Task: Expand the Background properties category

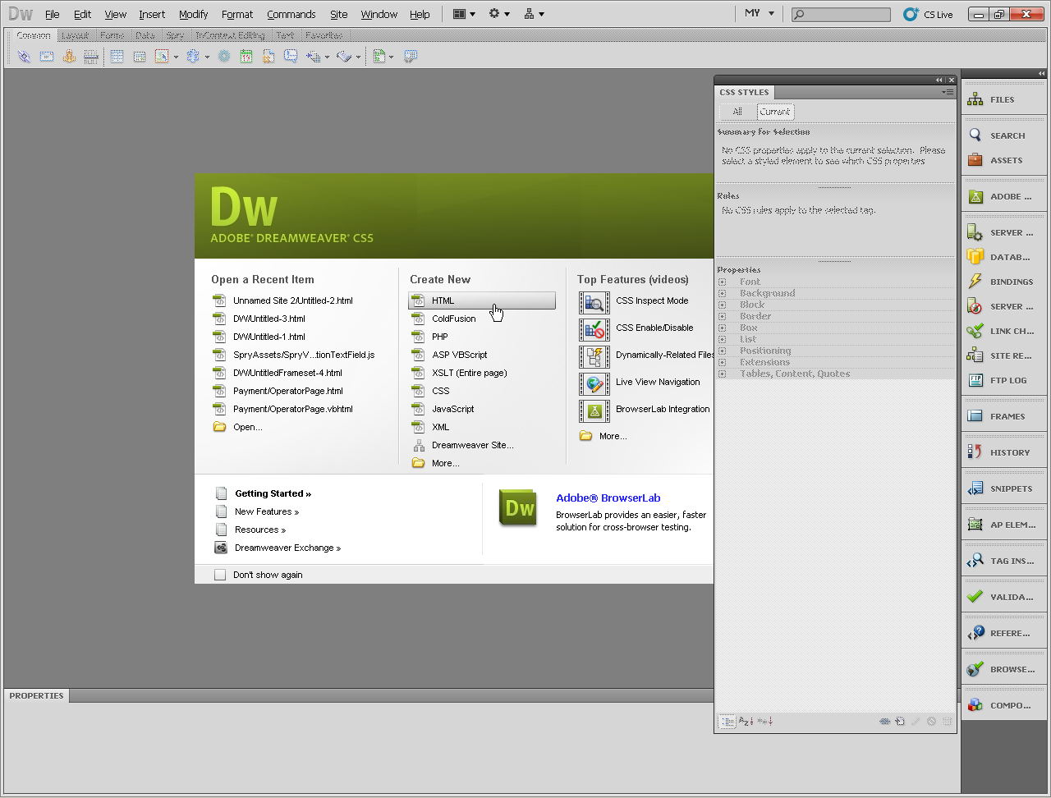Action: click(x=723, y=293)
